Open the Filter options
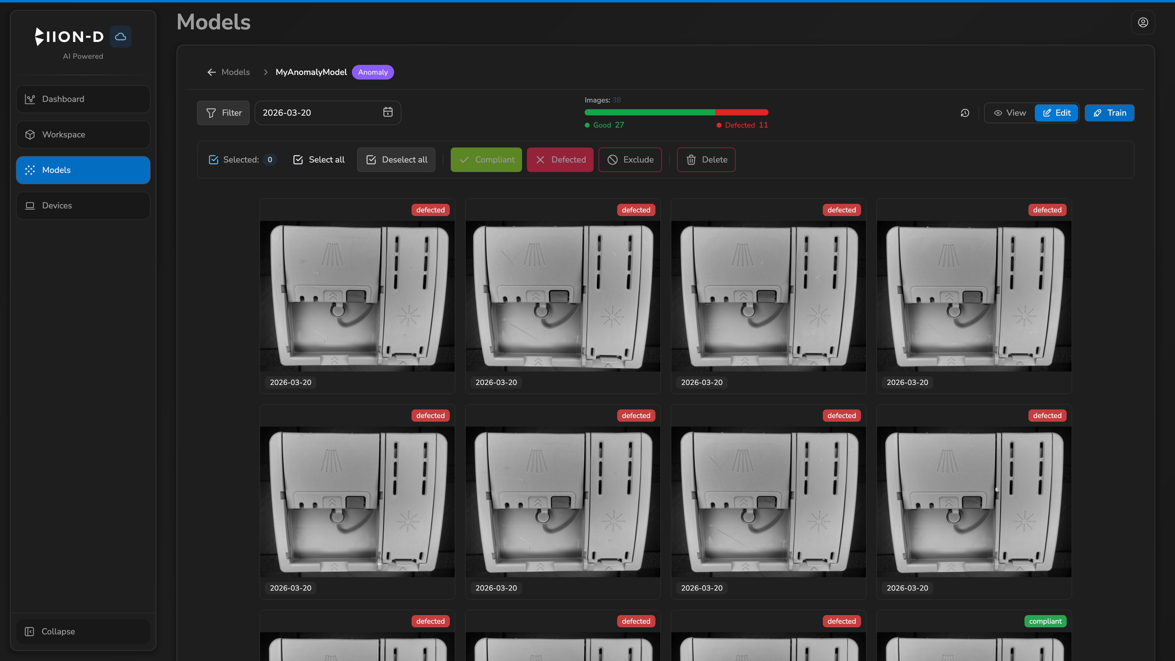 223,113
